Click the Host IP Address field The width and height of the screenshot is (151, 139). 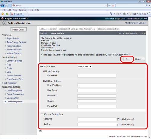[97, 85]
